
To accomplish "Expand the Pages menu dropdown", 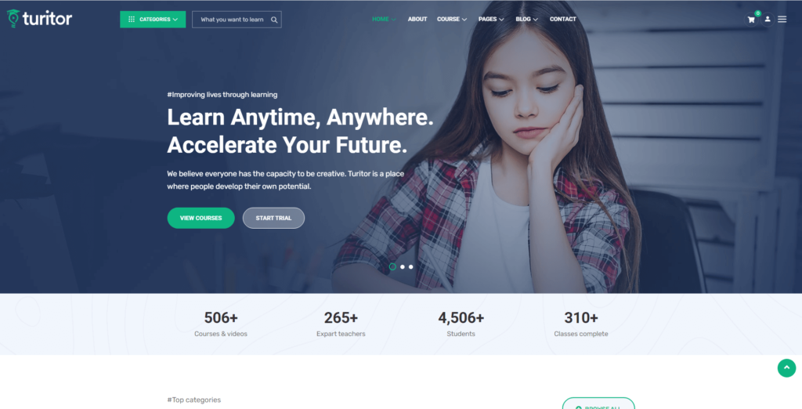I will 491,20.
